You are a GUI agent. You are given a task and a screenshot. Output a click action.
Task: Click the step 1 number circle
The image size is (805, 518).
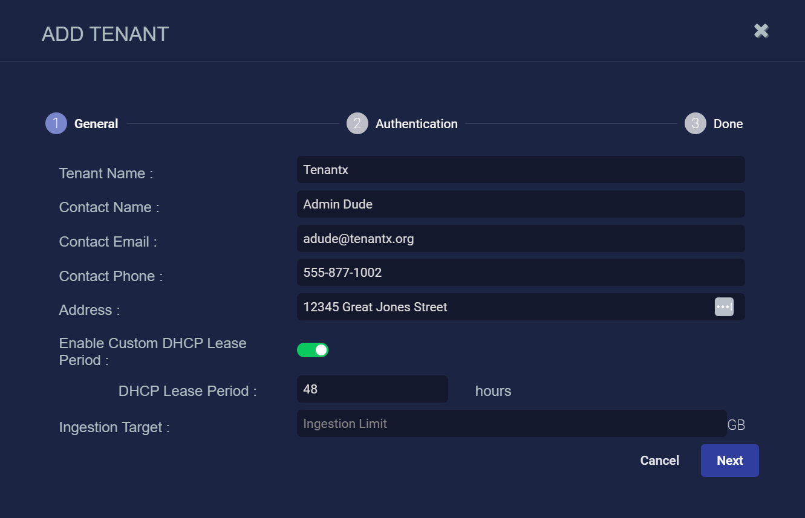point(56,124)
